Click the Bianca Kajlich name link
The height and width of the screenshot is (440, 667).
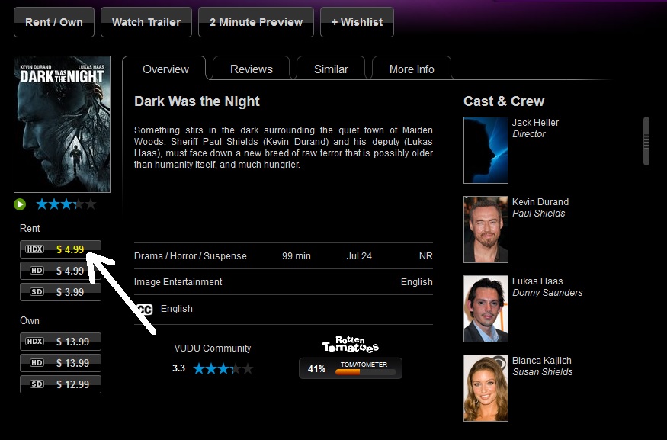pyautogui.click(x=541, y=361)
